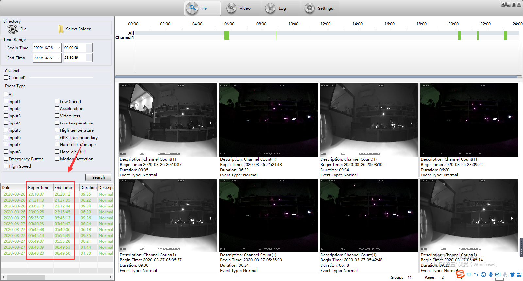523x281 pixels.
Task: Tick the Emergency Button checkbox
Action: pos(6,159)
